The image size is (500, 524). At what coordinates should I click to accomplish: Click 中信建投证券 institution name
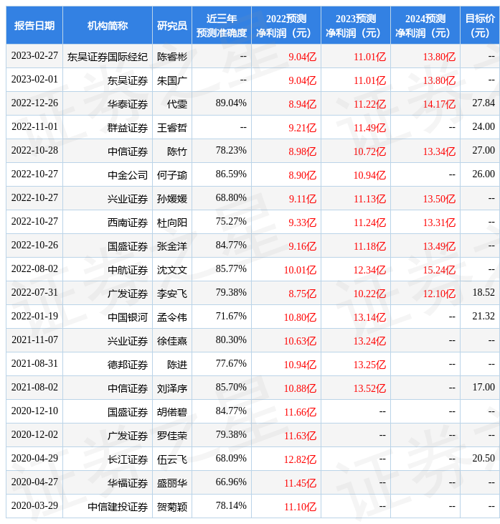point(118,507)
